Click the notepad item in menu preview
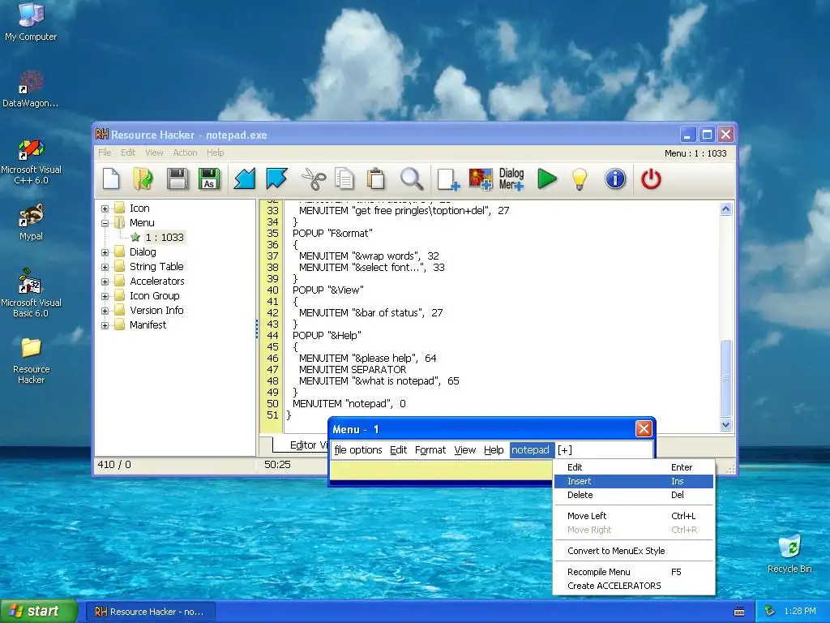The width and height of the screenshot is (830, 623). (530, 449)
